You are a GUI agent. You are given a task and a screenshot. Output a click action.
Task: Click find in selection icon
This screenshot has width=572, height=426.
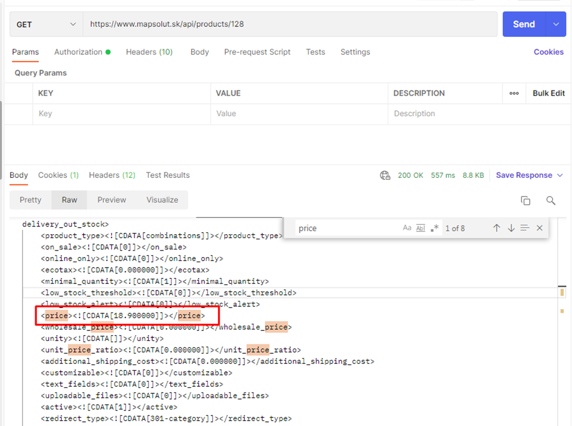pyautogui.click(x=524, y=228)
